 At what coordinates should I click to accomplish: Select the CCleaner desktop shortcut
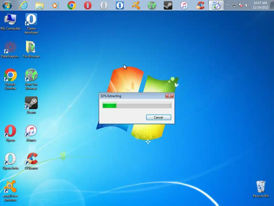pos(31,161)
